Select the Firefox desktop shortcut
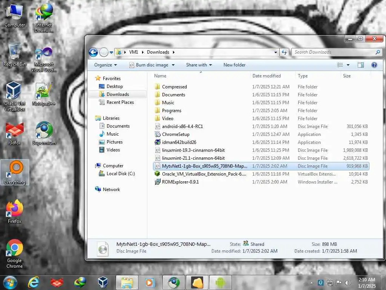 coord(15,212)
